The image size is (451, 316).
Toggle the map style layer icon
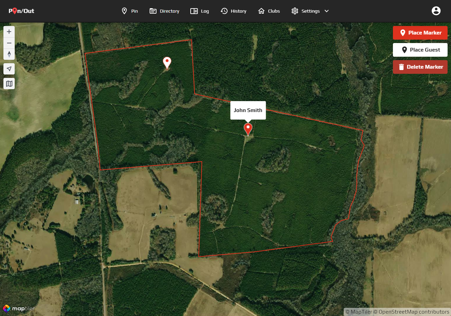coord(9,83)
